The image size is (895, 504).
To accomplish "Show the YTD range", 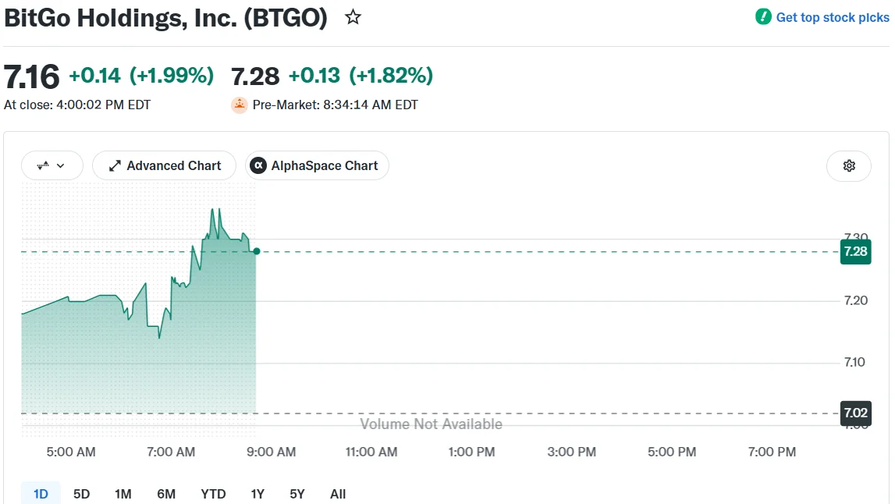I will 213,494.
